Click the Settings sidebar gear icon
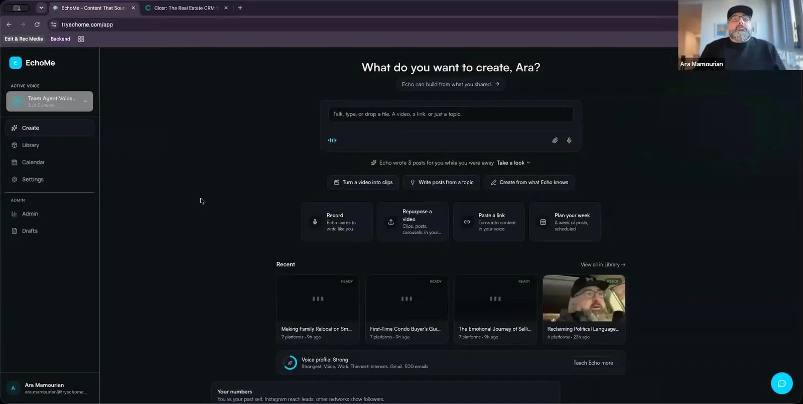Screen dimensions: 803x404 [x=15, y=179]
